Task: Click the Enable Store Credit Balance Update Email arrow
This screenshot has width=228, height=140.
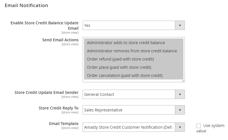Action: [180, 25]
